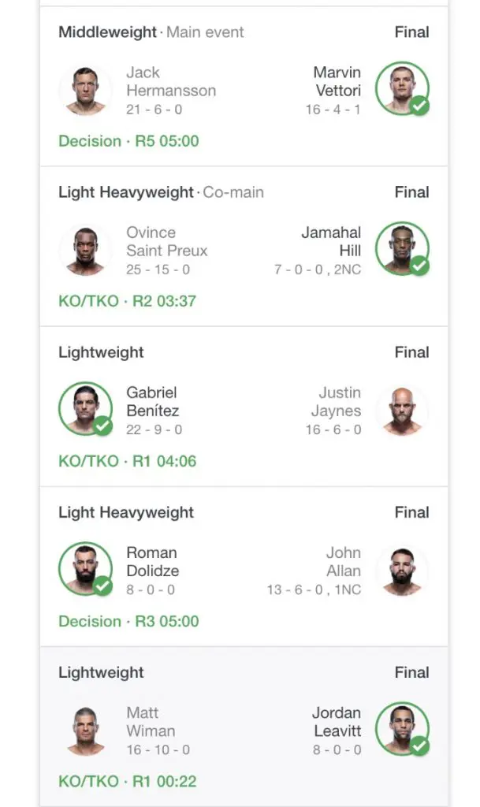Open the Middleweight Main event heading
Screen dimensions: 480x807
click(x=151, y=32)
